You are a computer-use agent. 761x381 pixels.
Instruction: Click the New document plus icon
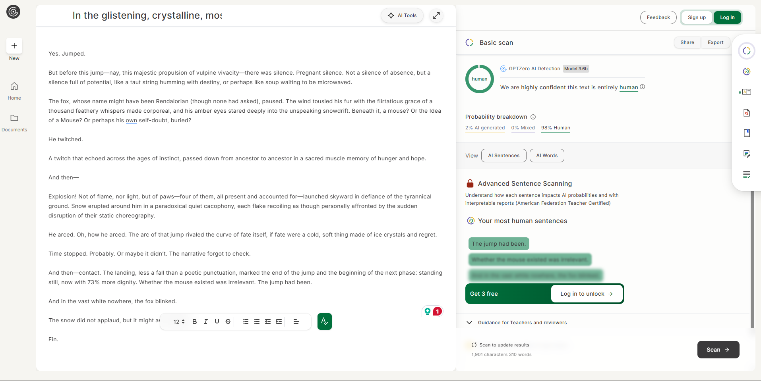point(14,46)
